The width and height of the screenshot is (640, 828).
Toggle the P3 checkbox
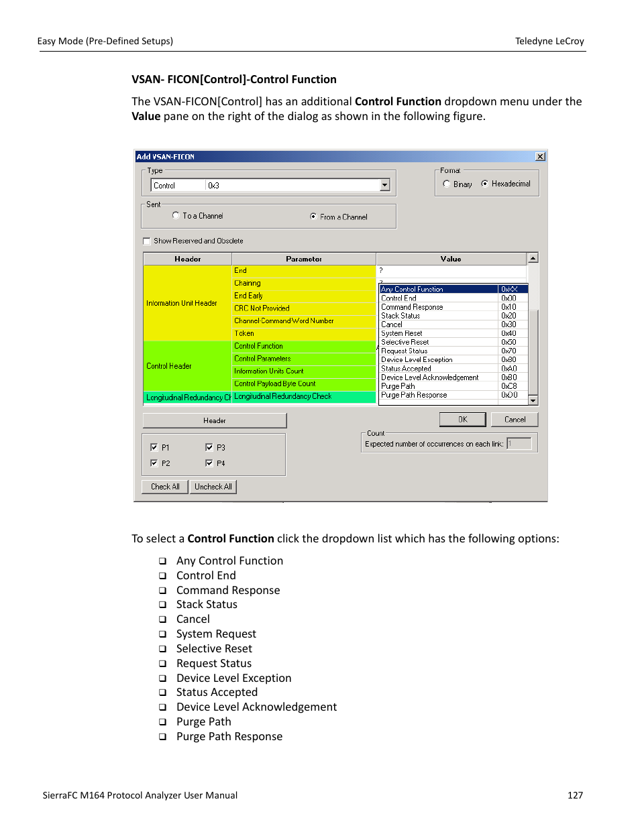[x=209, y=447]
